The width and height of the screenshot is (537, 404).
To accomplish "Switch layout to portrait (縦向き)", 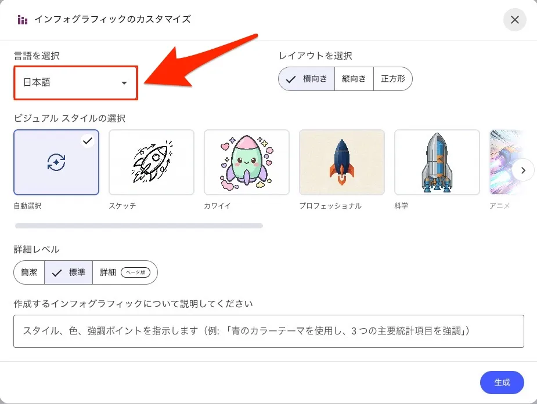I will point(354,79).
